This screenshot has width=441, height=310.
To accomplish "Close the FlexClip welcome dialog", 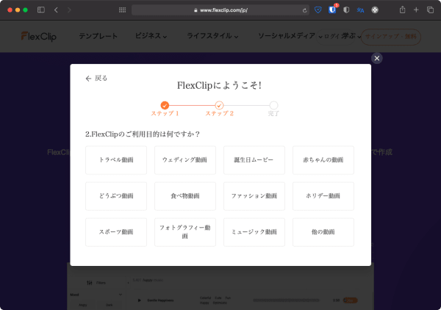I will 376,58.
